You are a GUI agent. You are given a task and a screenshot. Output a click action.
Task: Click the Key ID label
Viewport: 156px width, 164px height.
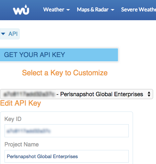tap(13, 119)
